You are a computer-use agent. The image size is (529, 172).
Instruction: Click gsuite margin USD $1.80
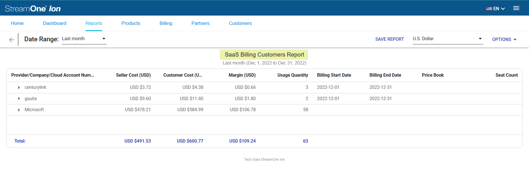point(245,98)
